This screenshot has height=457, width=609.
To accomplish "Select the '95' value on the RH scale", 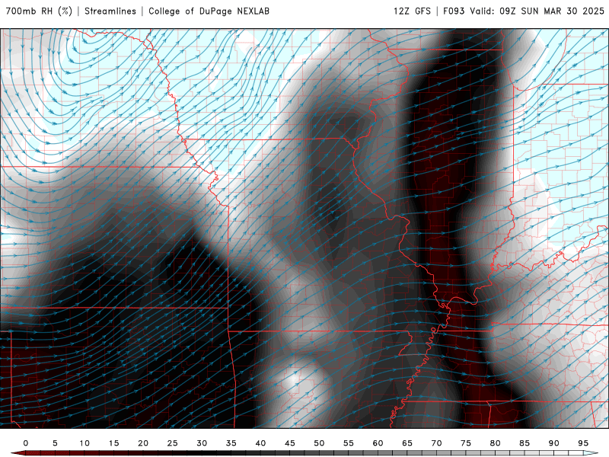I will pyautogui.click(x=583, y=443).
